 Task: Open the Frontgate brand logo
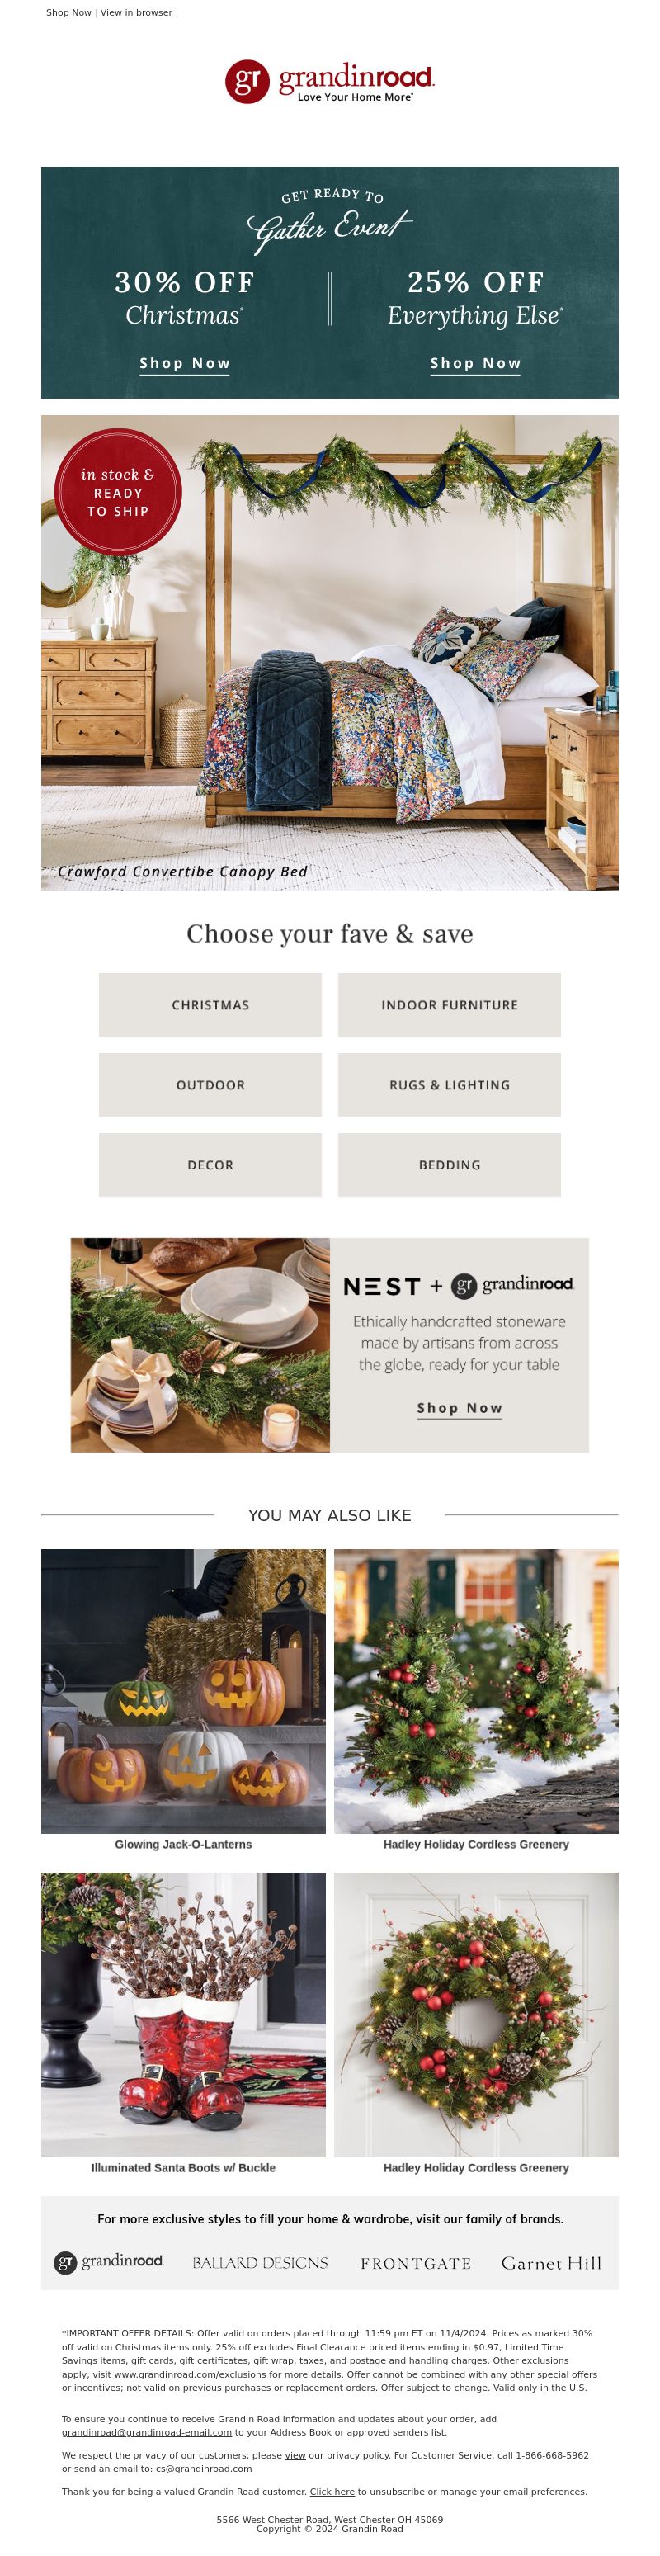pyautogui.click(x=416, y=2263)
